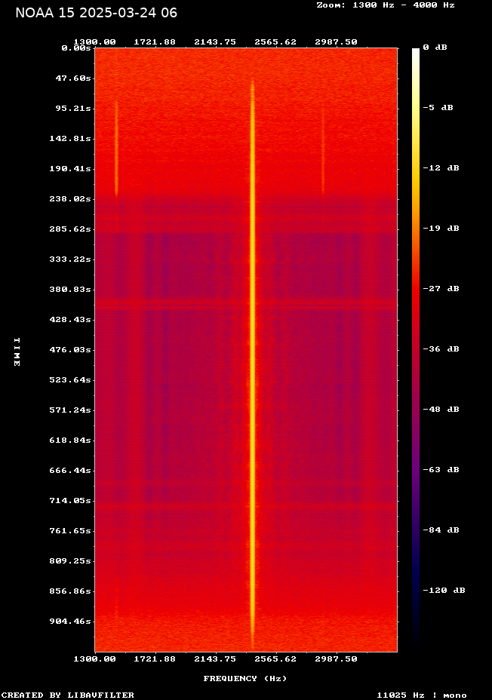Click time label '666.44s'
The image size is (492, 700).
point(70,471)
